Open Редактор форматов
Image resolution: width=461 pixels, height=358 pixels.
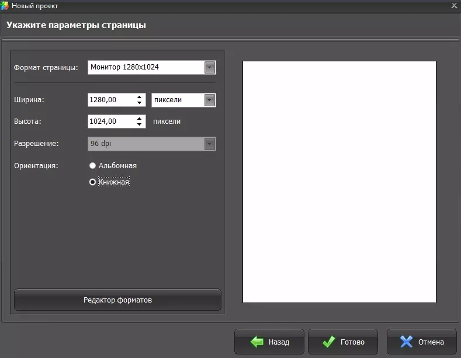coord(117,300)
